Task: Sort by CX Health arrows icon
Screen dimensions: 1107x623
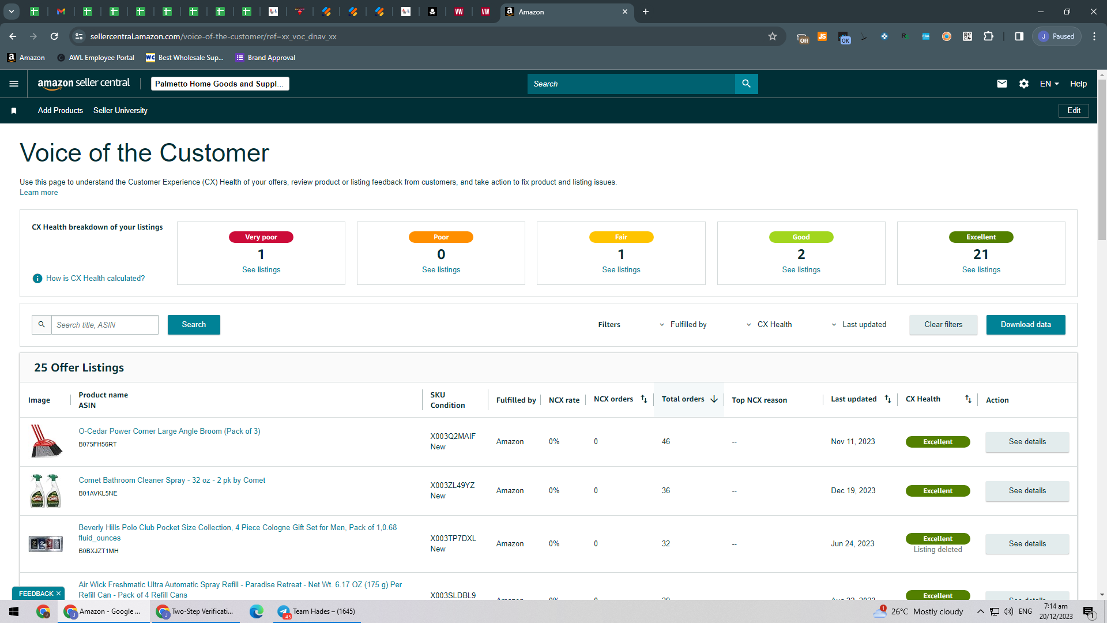Action: (x=968, y=399)
